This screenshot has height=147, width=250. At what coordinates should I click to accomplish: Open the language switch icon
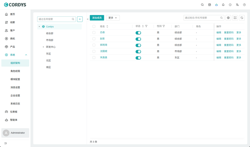(x=237, y=5)
